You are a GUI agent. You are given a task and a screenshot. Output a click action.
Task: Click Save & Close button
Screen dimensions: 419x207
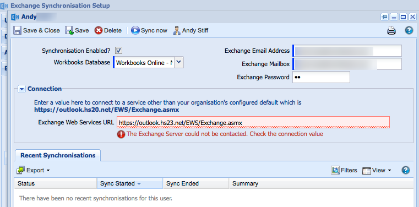click(x=36, y=30)
